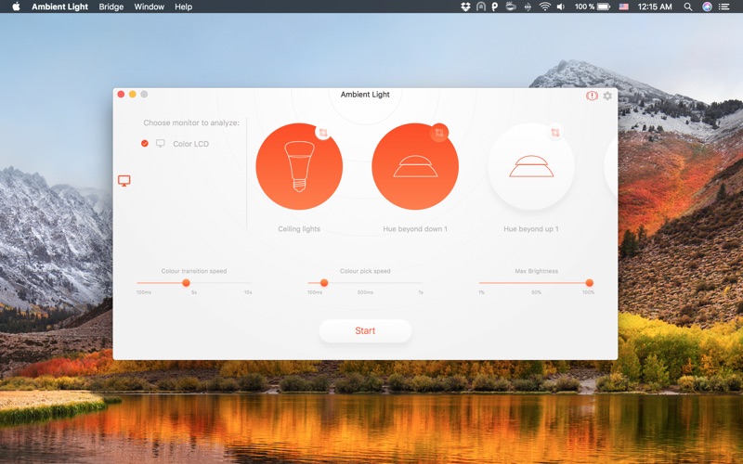
Task: Open the Notification Center list icon
Action: click(723, 6)
